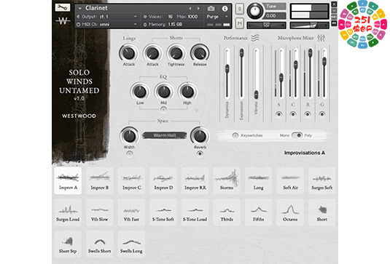This screenshot has width=390, height=264.
Task: Open the Microphone Mixer sliders icon
Action: click(x=321, y=38)
